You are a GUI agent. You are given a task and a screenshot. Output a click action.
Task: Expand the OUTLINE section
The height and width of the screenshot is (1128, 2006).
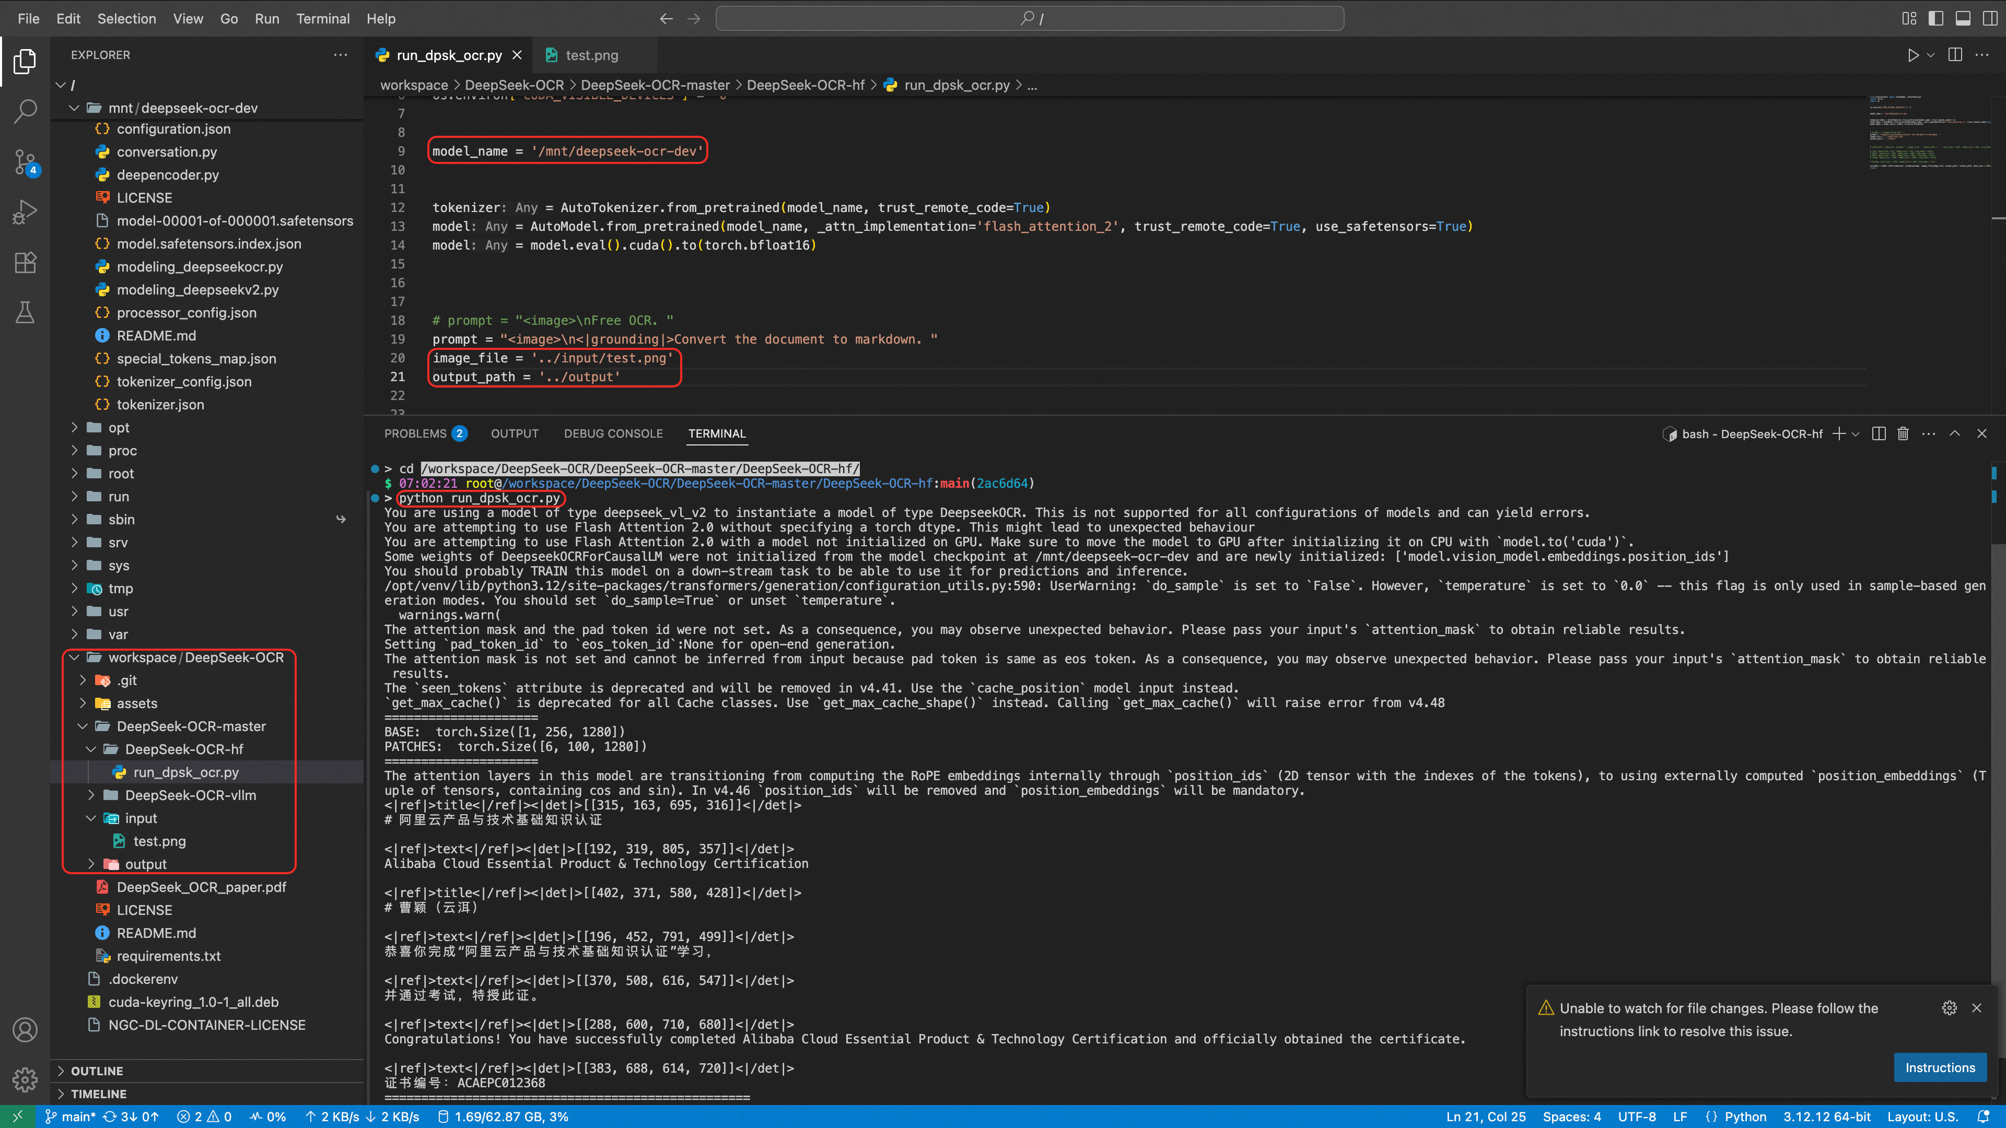(97, 1071)
